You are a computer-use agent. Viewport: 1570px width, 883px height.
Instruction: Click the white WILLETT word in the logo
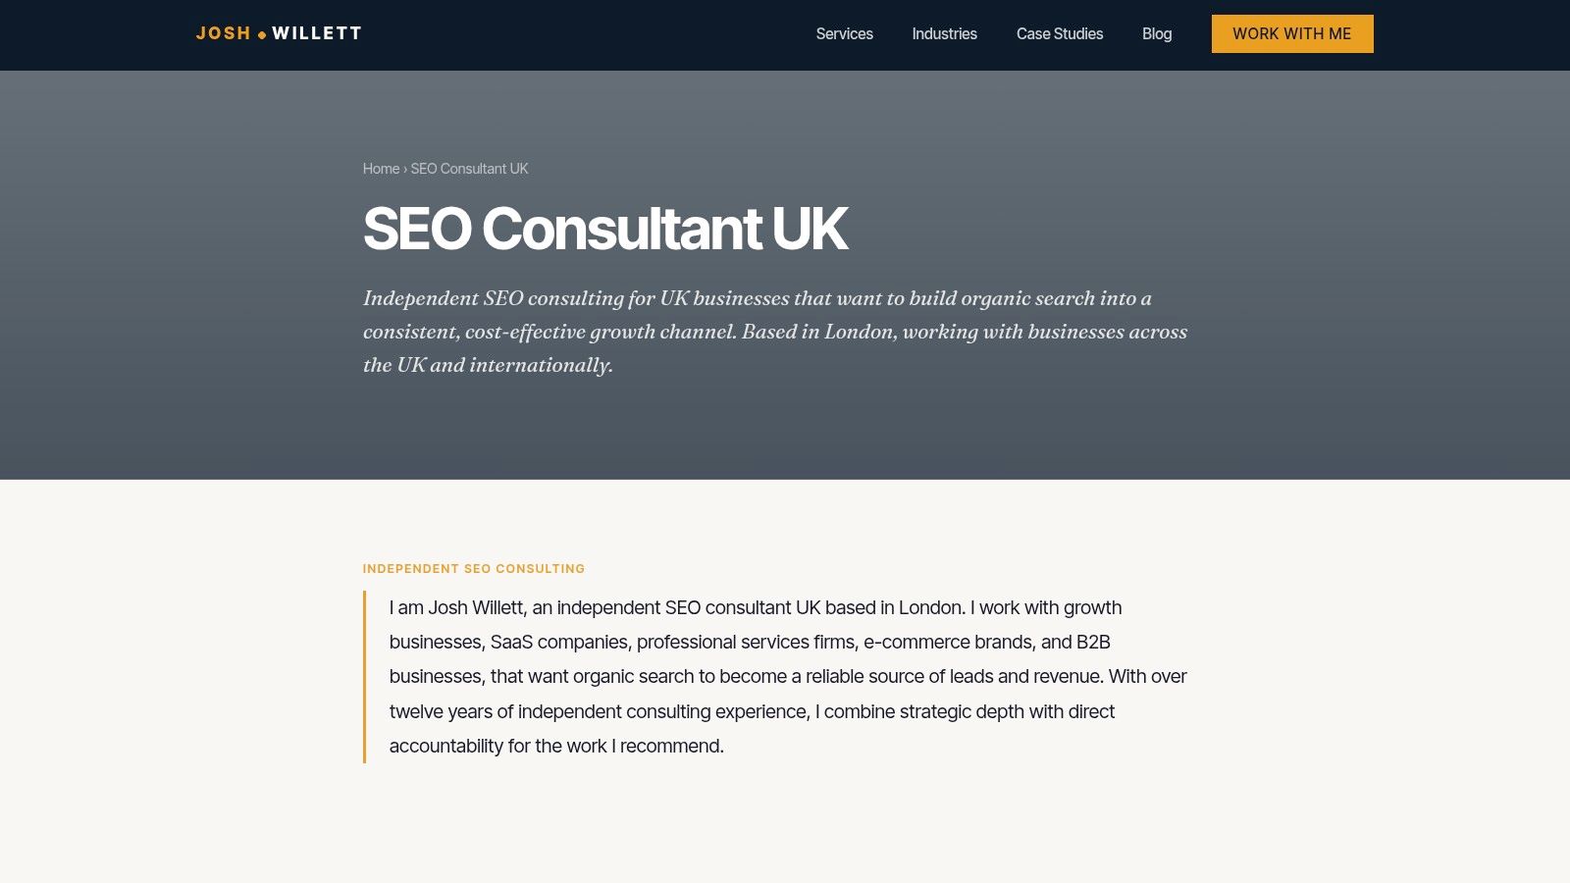tap(317, 33)
